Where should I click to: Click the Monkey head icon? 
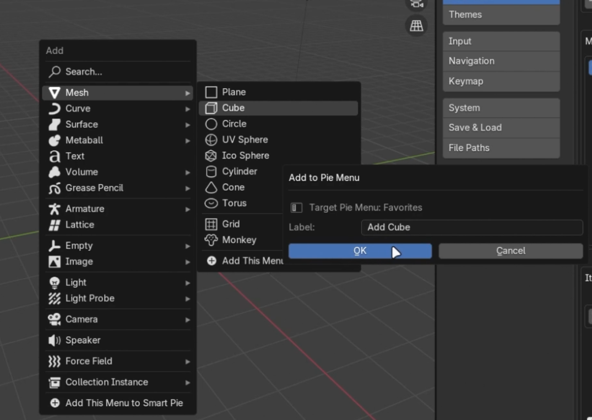point(211,240)
